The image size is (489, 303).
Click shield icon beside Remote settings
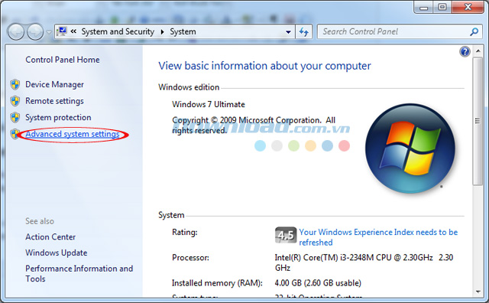click(15, 101)
